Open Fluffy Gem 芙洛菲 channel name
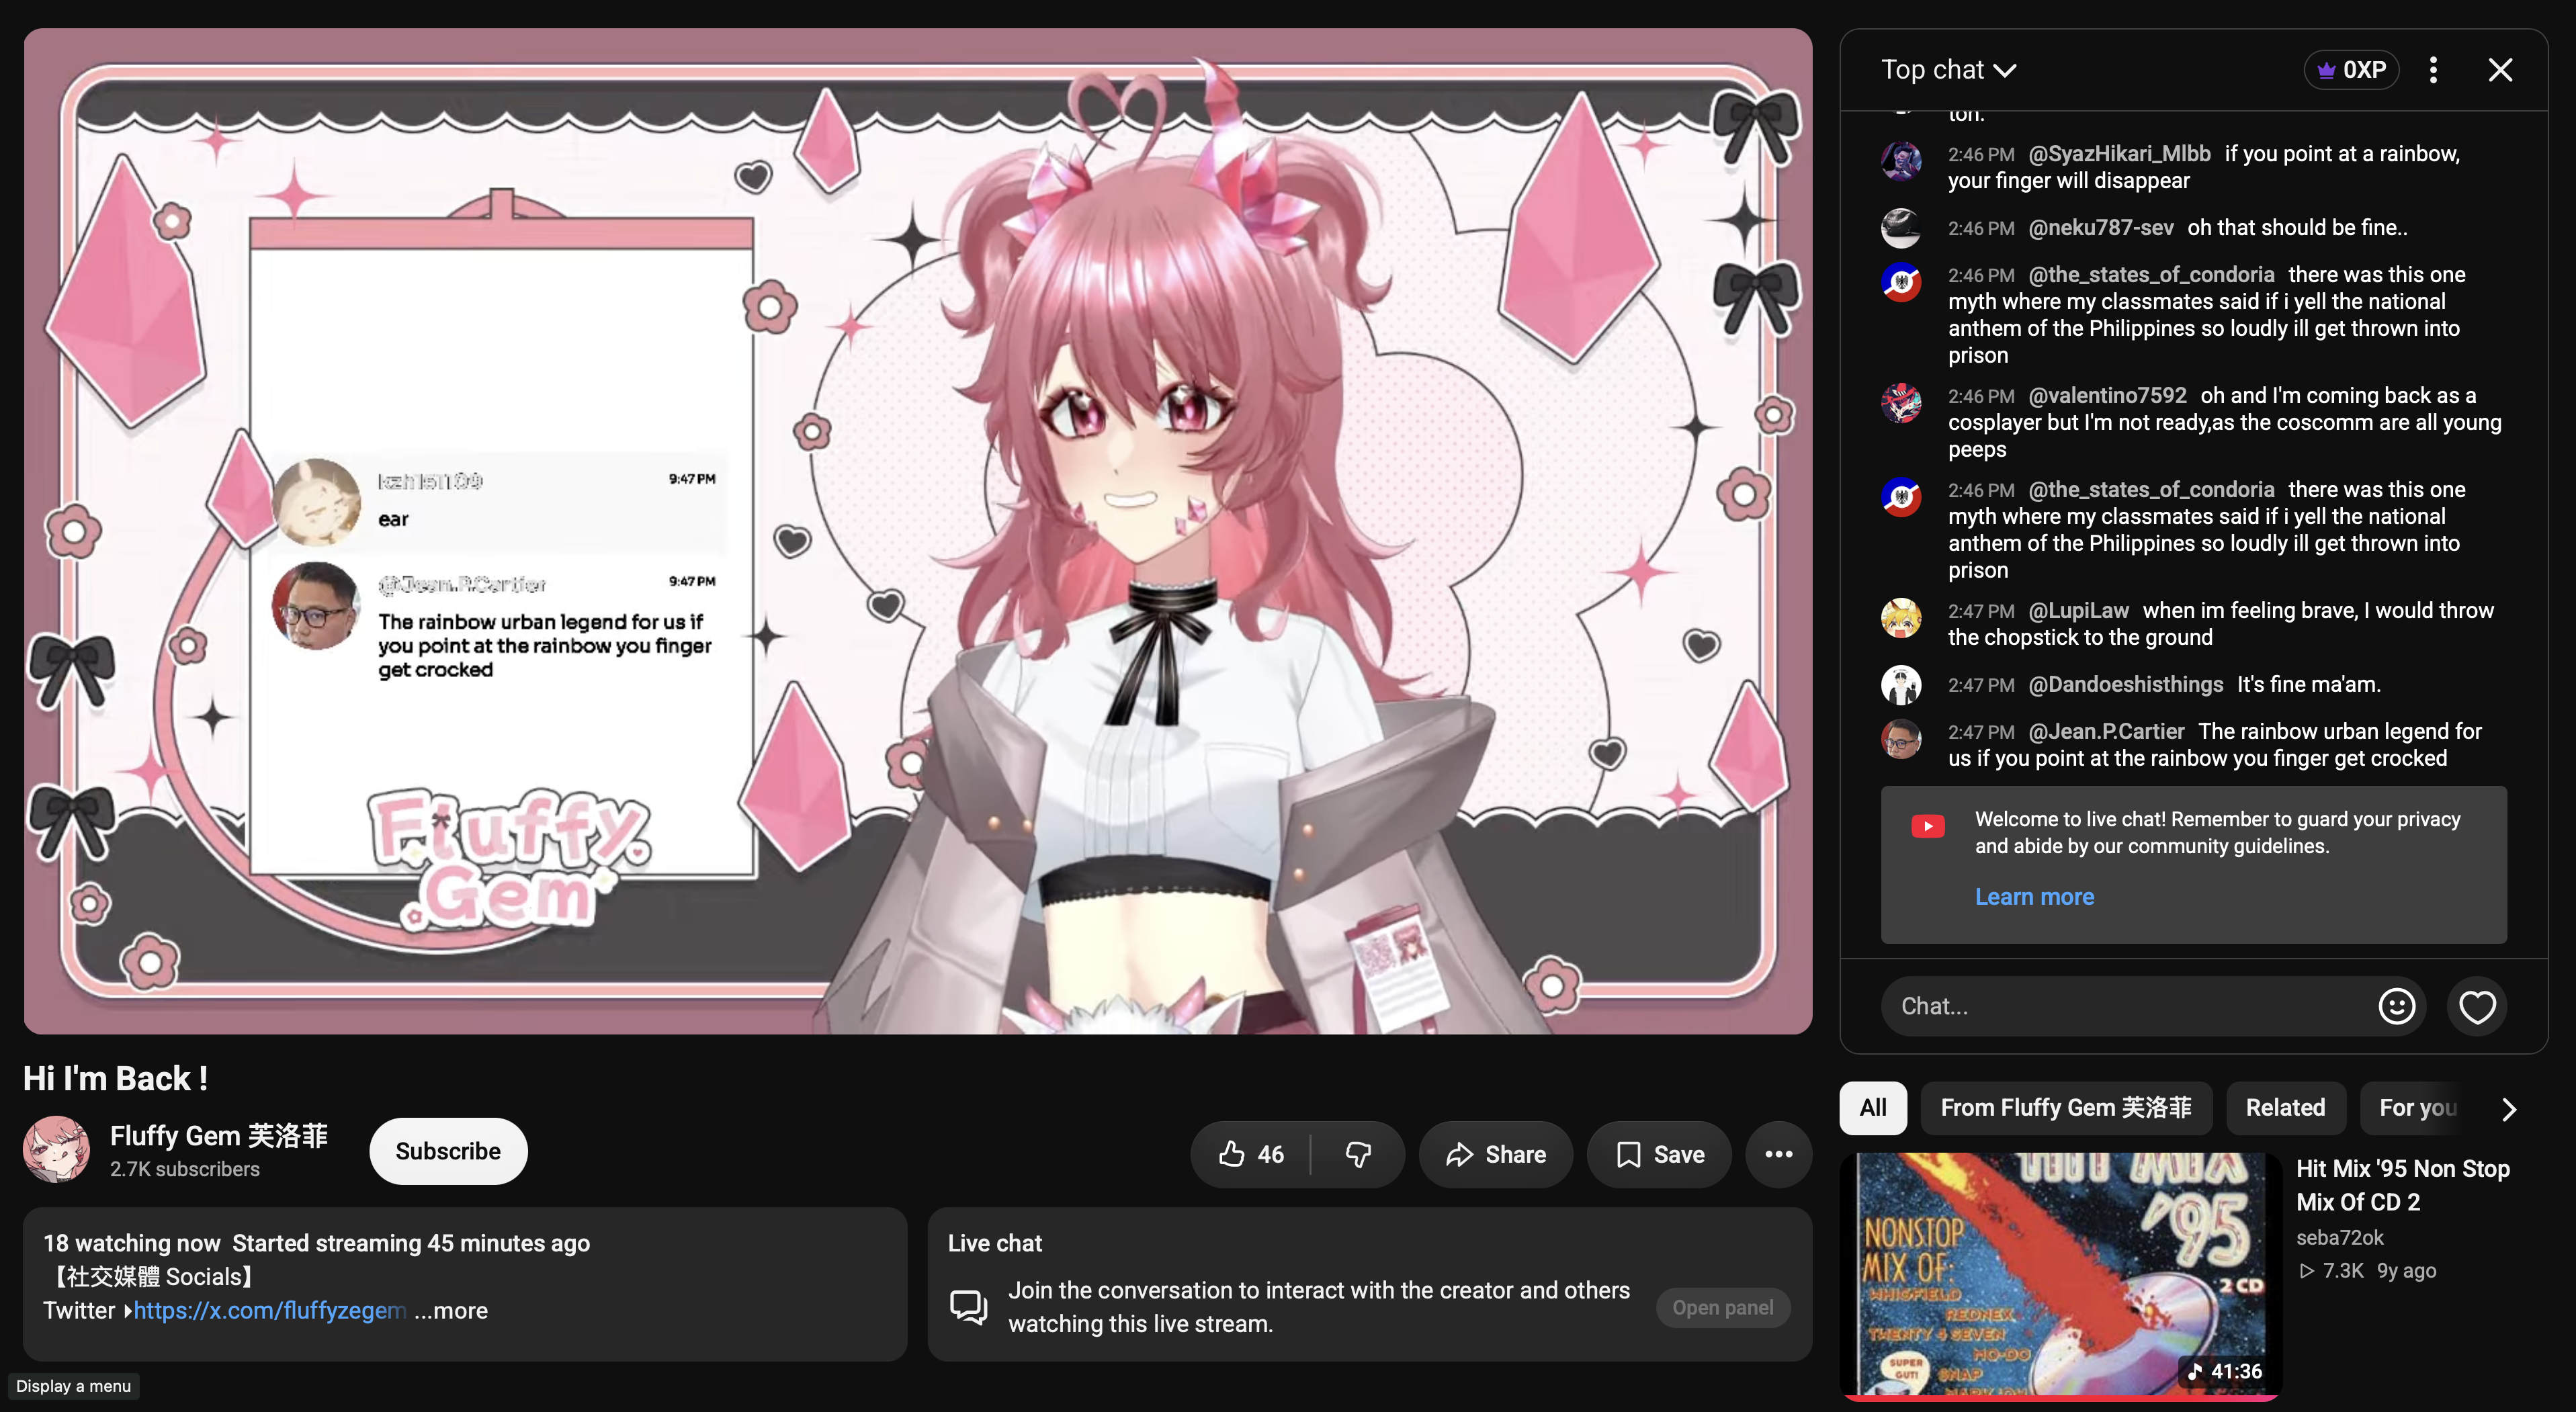Screen dimensions: 2576x1412 [219, 1136]
